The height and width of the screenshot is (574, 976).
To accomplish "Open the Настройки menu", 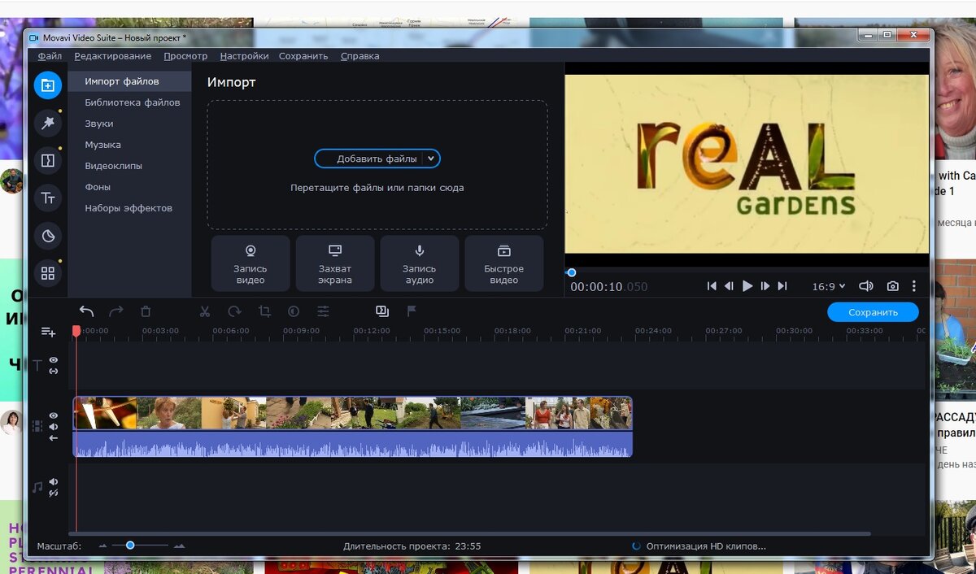I will click(244, 56).
